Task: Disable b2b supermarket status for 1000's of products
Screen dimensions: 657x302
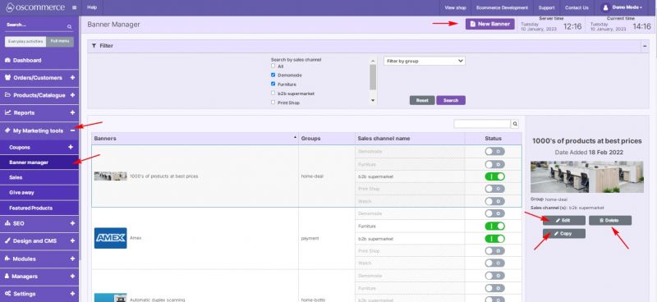Action: [495, 176]
